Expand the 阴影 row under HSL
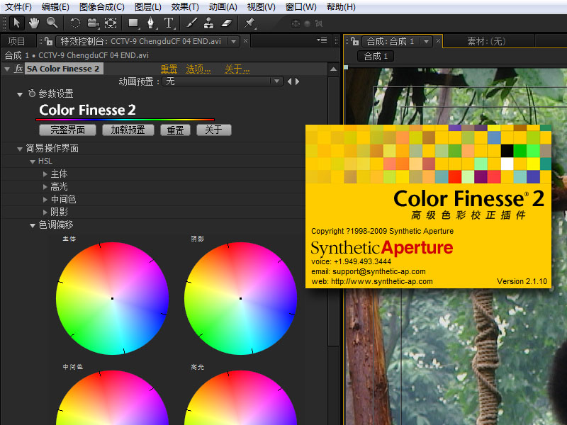Screen dimensions: 567x425 [45, 212]
